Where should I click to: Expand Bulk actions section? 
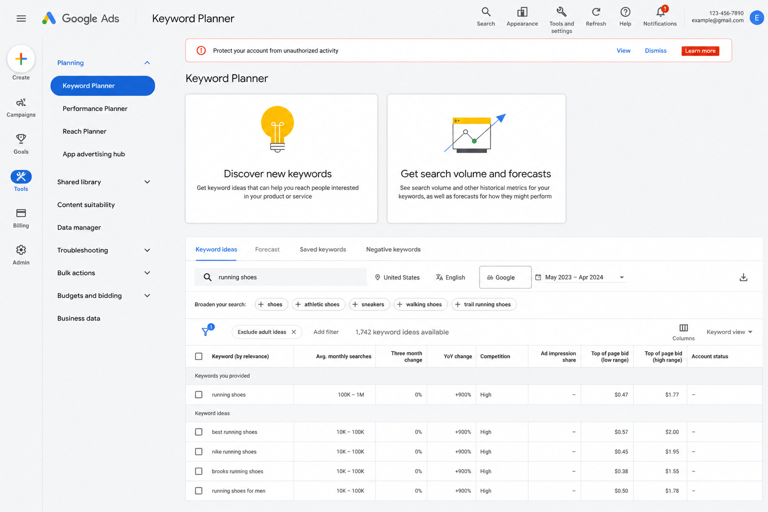[x=147, y=273]
